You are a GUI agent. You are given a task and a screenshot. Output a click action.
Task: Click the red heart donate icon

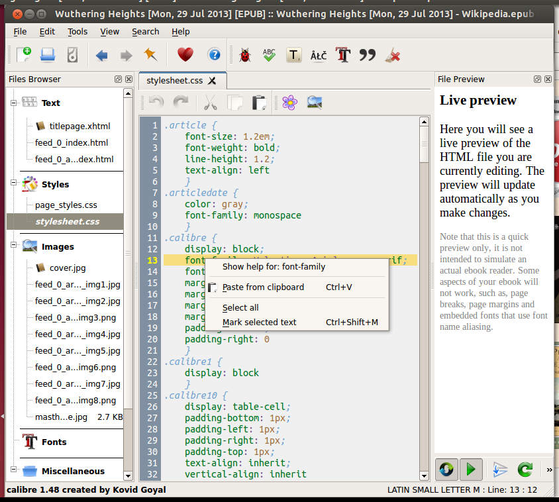pyautogui.click(x=185, y=55)
